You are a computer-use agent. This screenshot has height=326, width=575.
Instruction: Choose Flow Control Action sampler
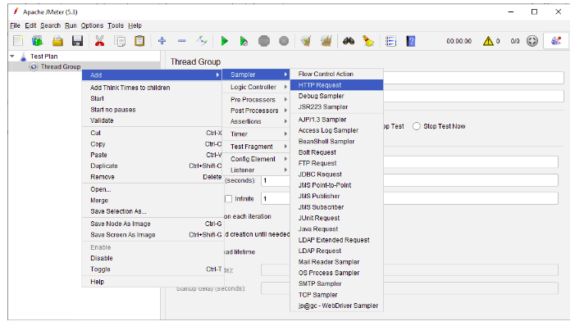pyautogui.click(x=336, y=74)
